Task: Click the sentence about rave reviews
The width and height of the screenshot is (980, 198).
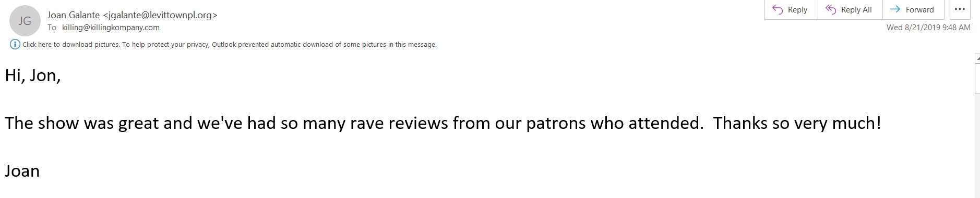Action: pos(443,123)
